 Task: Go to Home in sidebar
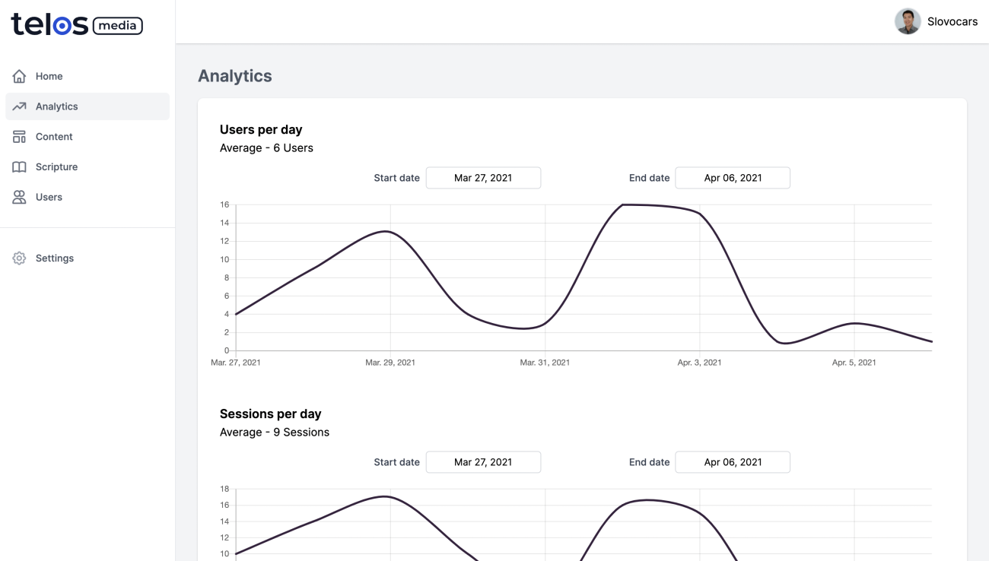[x=87, y=76]
